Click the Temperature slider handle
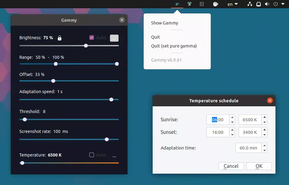Image resolution: width=289 pixels, height=185 pixels. point(22,163)
